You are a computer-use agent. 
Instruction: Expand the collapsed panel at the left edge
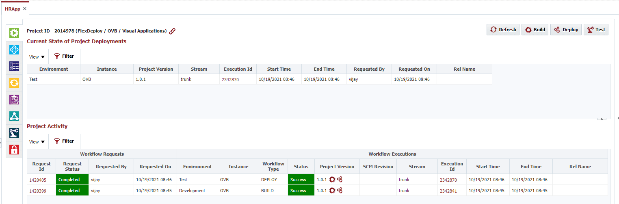pyautogui.click(x=1, y=142)
